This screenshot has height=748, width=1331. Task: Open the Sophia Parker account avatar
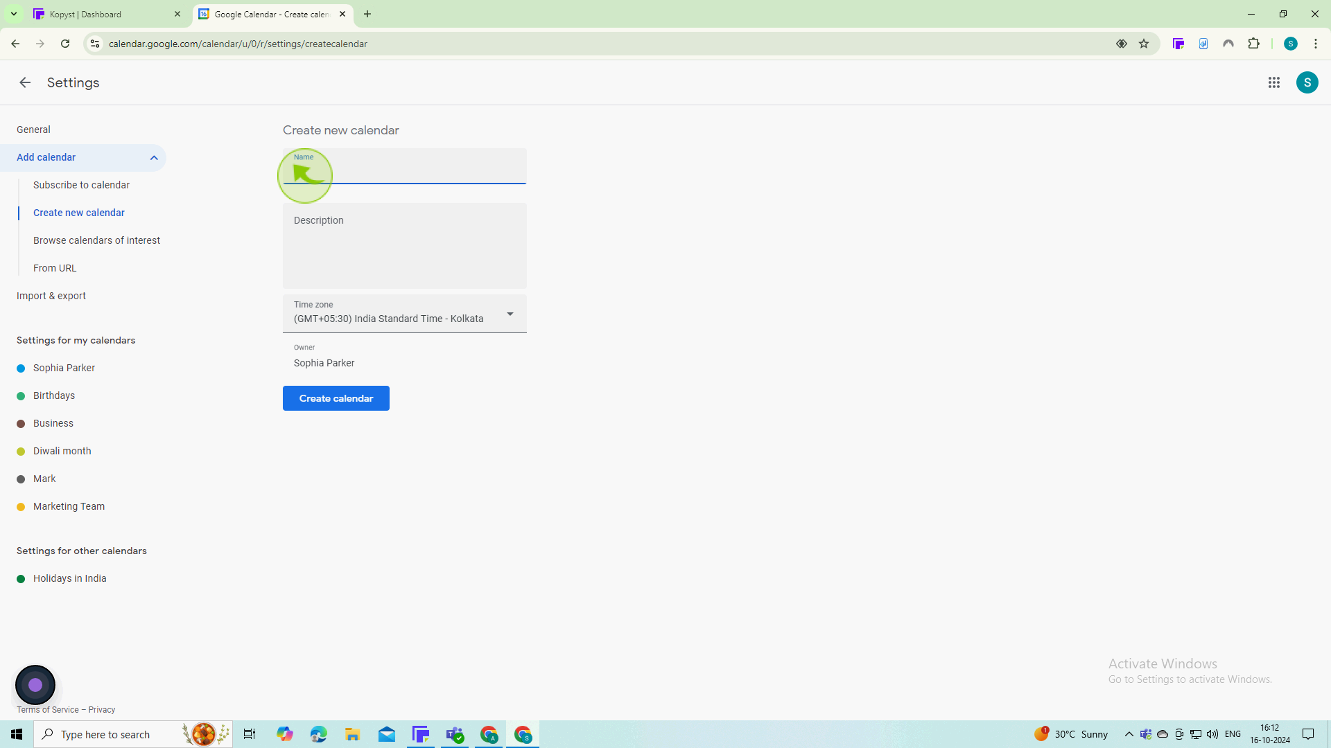[1307, 82]
